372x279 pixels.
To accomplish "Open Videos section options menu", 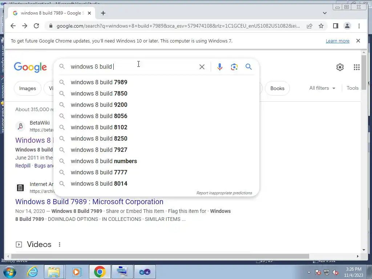I will pos(60,244).
